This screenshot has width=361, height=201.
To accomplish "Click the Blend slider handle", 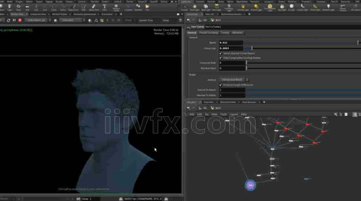I will pyautogui.click(x=358, y=43).
